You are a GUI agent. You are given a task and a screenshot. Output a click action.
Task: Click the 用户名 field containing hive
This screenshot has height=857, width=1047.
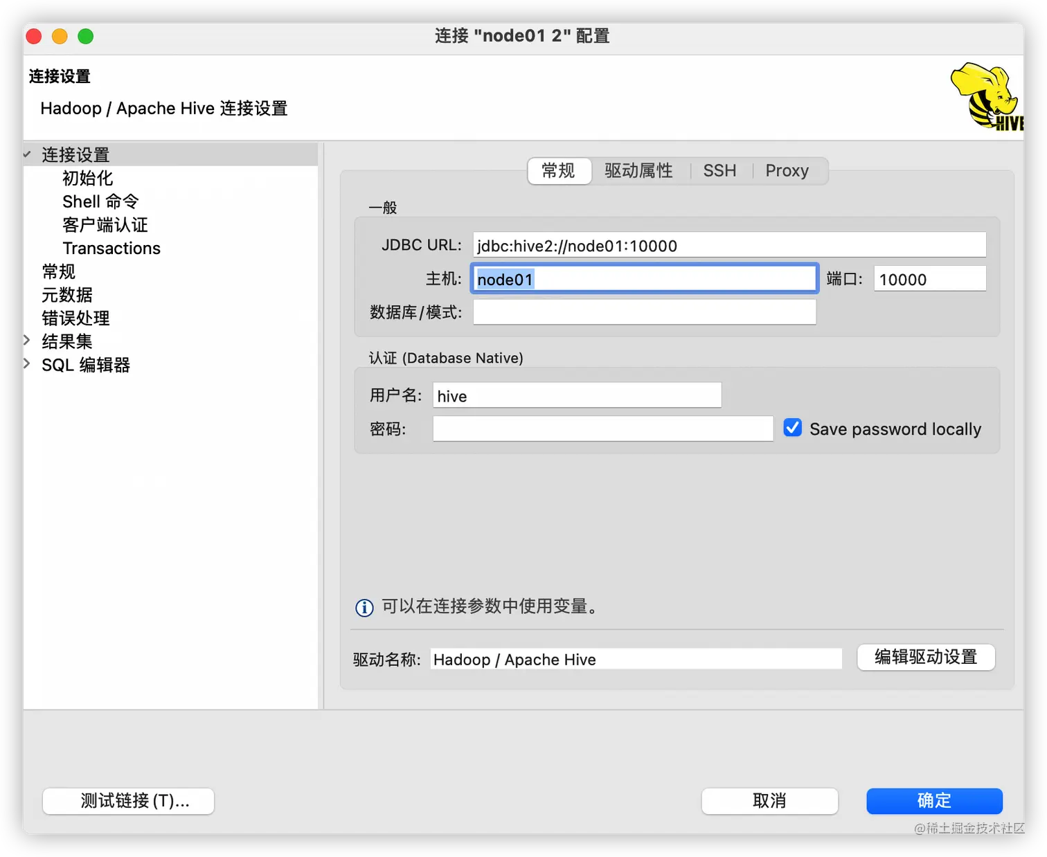(577, 395)
